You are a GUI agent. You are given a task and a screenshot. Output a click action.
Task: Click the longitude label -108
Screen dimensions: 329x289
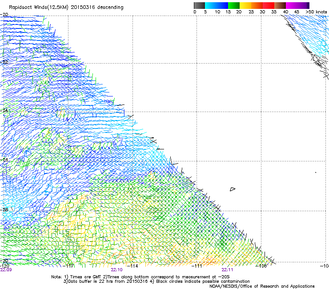(x=261, y=266)
